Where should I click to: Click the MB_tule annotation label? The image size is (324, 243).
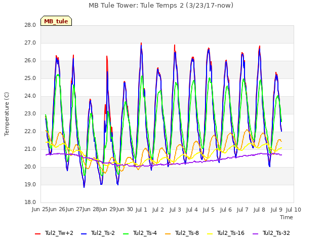pyautogui.click(x=56, y=21)
